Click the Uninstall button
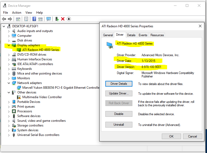 click(119, 125)
